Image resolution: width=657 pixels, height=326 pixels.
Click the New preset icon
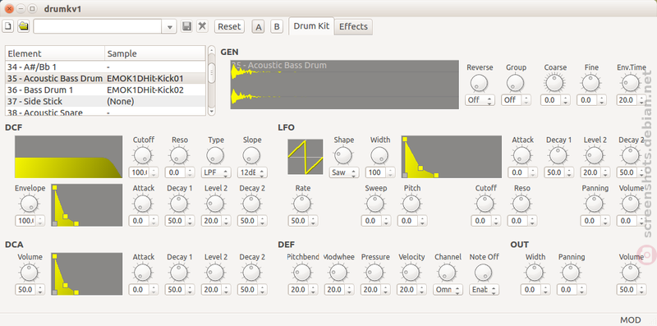[x=8, y=26]
